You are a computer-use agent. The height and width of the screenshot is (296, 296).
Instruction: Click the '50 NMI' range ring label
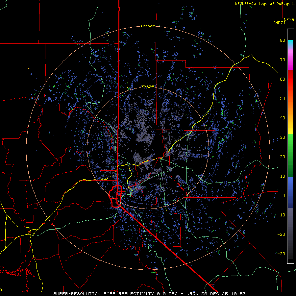[x=148, y=87]
